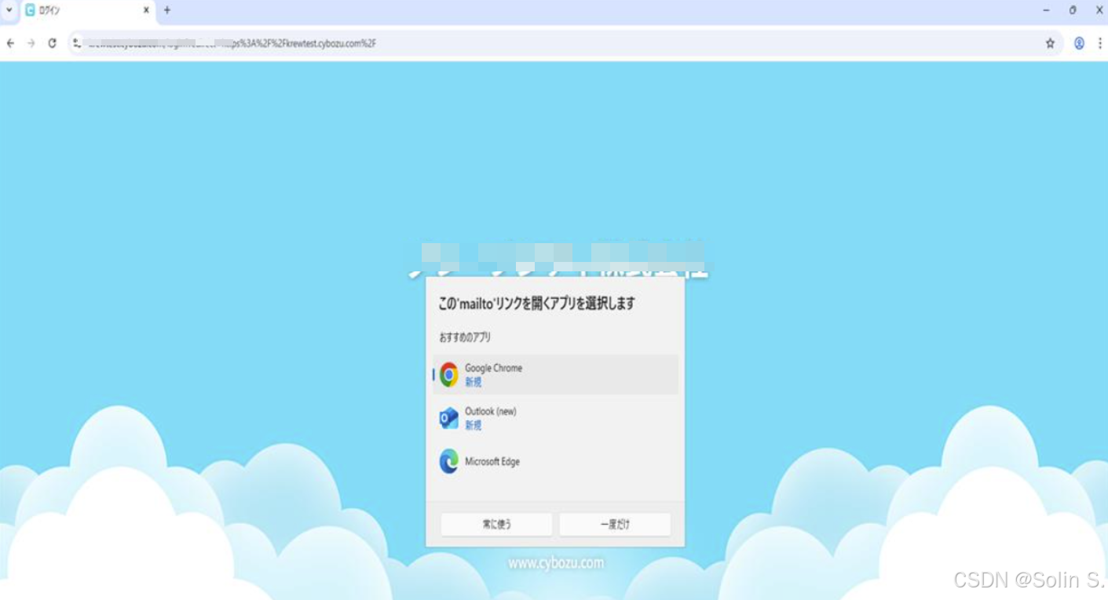Restore down the Chrome window
The image size is (1108, 600).
(1073, 10)
